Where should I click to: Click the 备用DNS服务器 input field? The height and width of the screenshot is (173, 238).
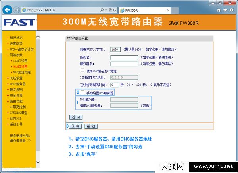[124, 105]
